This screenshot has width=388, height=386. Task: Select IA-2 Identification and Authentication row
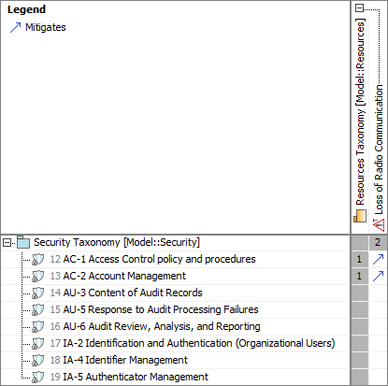(175, 343)
